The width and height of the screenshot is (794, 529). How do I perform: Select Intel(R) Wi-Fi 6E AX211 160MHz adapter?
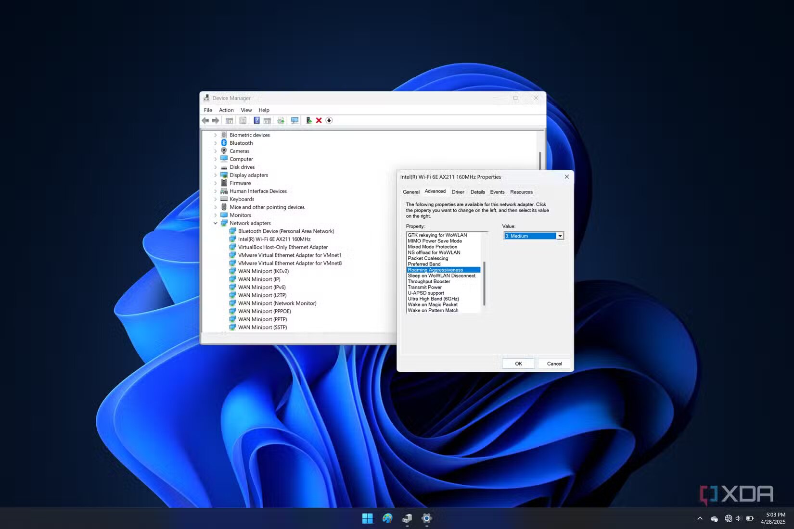click(274, 239)
